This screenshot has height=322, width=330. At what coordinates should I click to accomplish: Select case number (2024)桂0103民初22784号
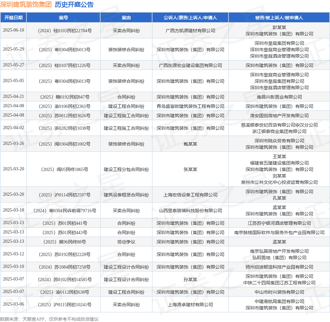coord(65,31)
